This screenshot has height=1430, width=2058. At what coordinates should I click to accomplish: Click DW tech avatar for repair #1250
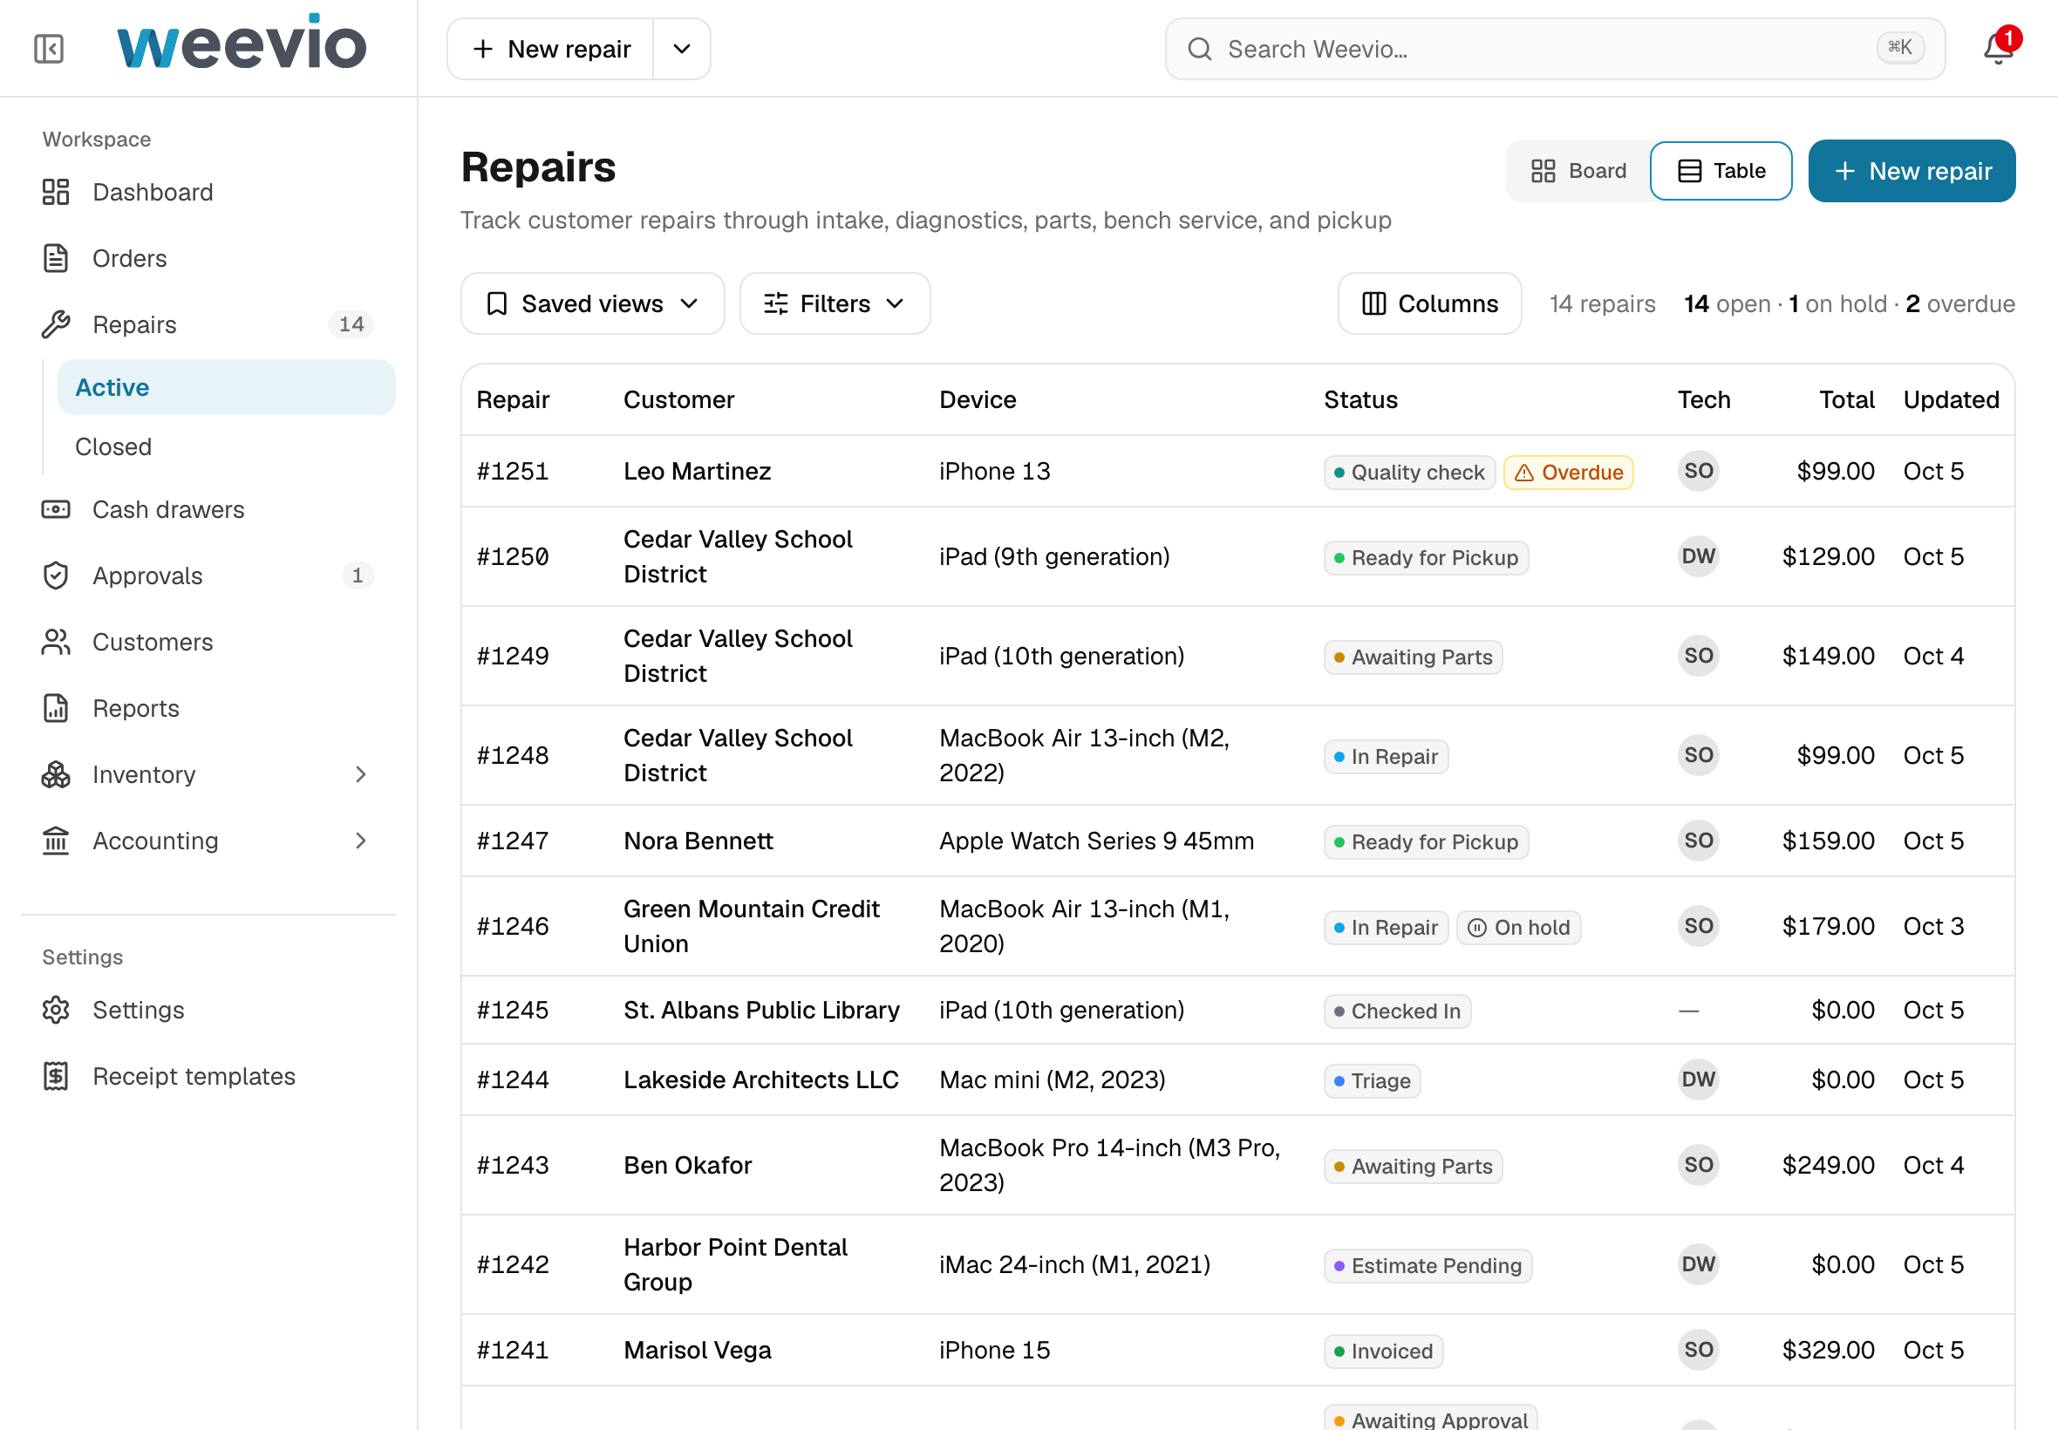pyautogui.click(x=1698, y=556)
